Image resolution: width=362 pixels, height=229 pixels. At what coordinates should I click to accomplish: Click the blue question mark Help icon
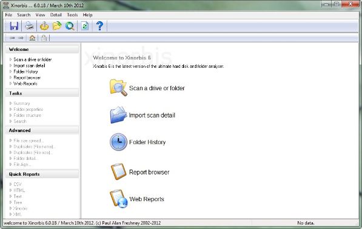(99, 26)
